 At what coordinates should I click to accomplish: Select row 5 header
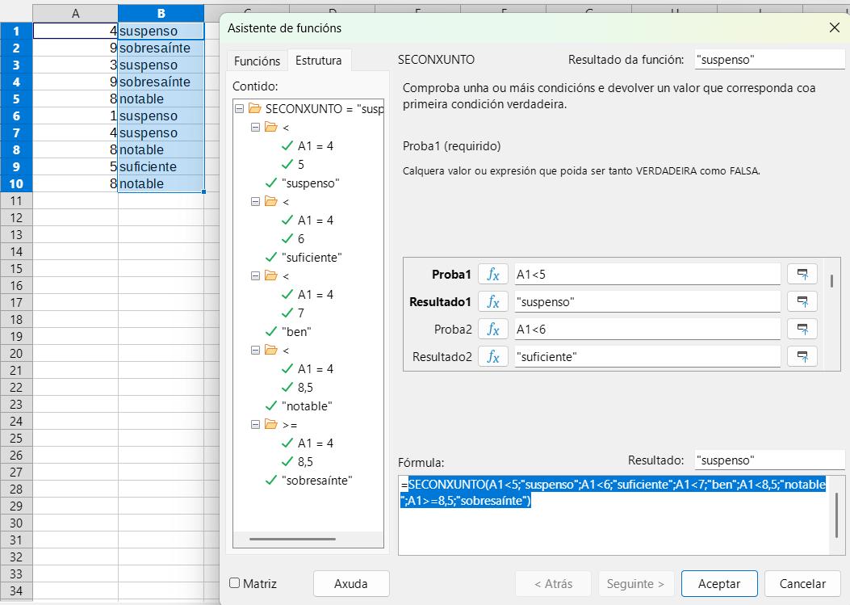click(x=16, y=99)
